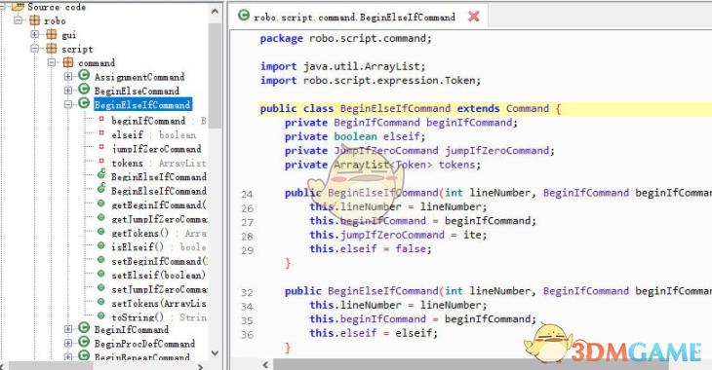Expand the BeginElseCommand class node

[68, 91]
